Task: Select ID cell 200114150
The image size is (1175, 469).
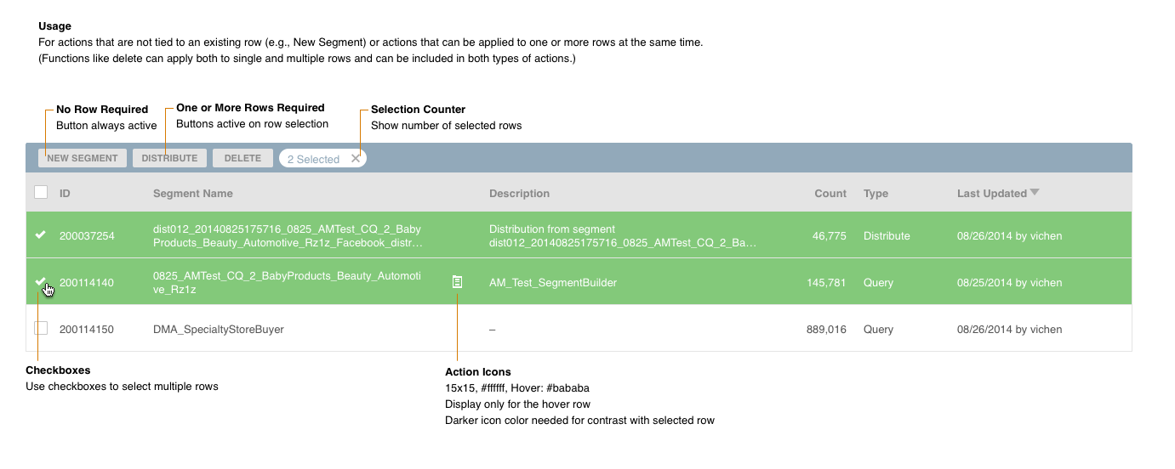Action: [86, 330]
